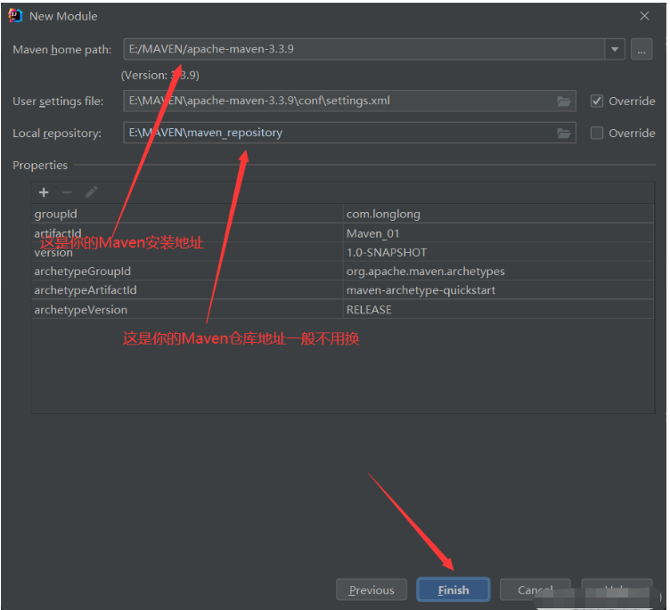The height and width of the screenshot is (610, 670).
Task: Click the maven-archetype-quickstart value
Action: [x=421, y=290]
